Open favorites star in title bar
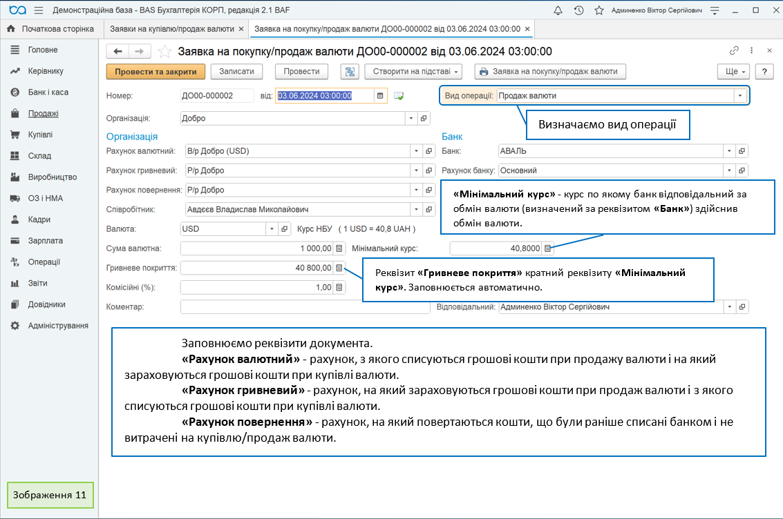This screenshot has width=783, height=519. click(x=598, y=10)
